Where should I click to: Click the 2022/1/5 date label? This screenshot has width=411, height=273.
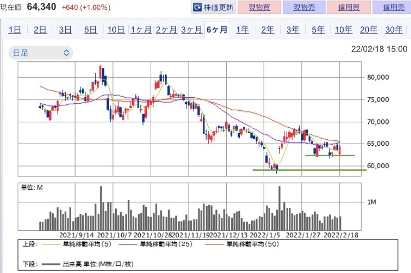pyautogui.click(x=265, y=235)
